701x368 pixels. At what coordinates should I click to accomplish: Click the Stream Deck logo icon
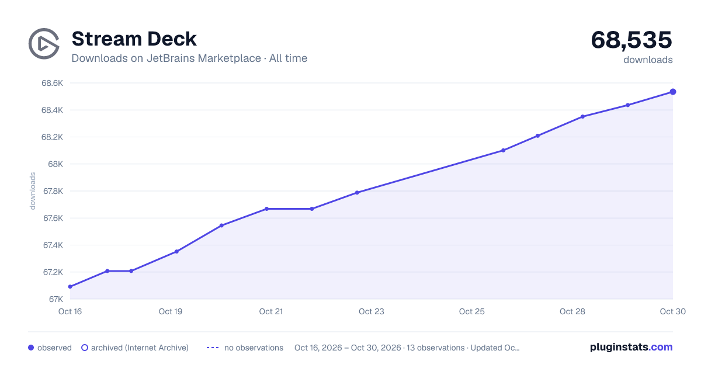coord(44,43)
